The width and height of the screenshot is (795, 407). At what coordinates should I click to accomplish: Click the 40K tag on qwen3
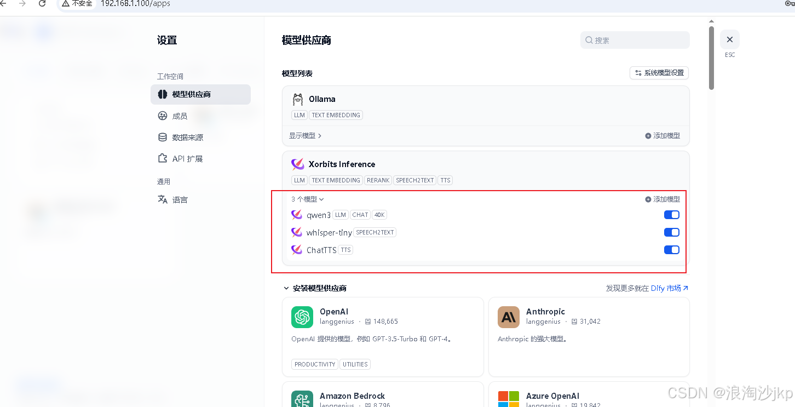coord(379,215)
